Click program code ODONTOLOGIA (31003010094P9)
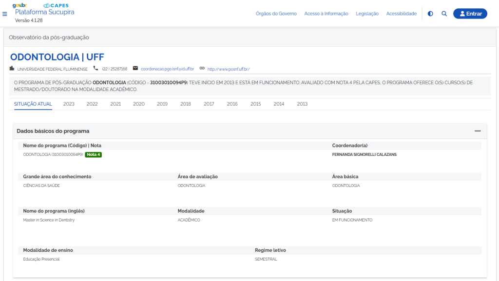This screenshot has width=499, height=281. pos(53,154)
